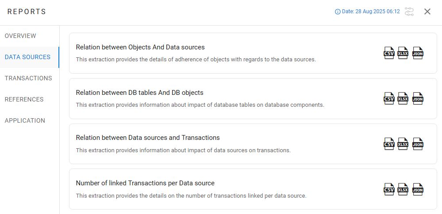Go to the References tab
This screenshot has height=214, width=442.
[x=24, y=99]
